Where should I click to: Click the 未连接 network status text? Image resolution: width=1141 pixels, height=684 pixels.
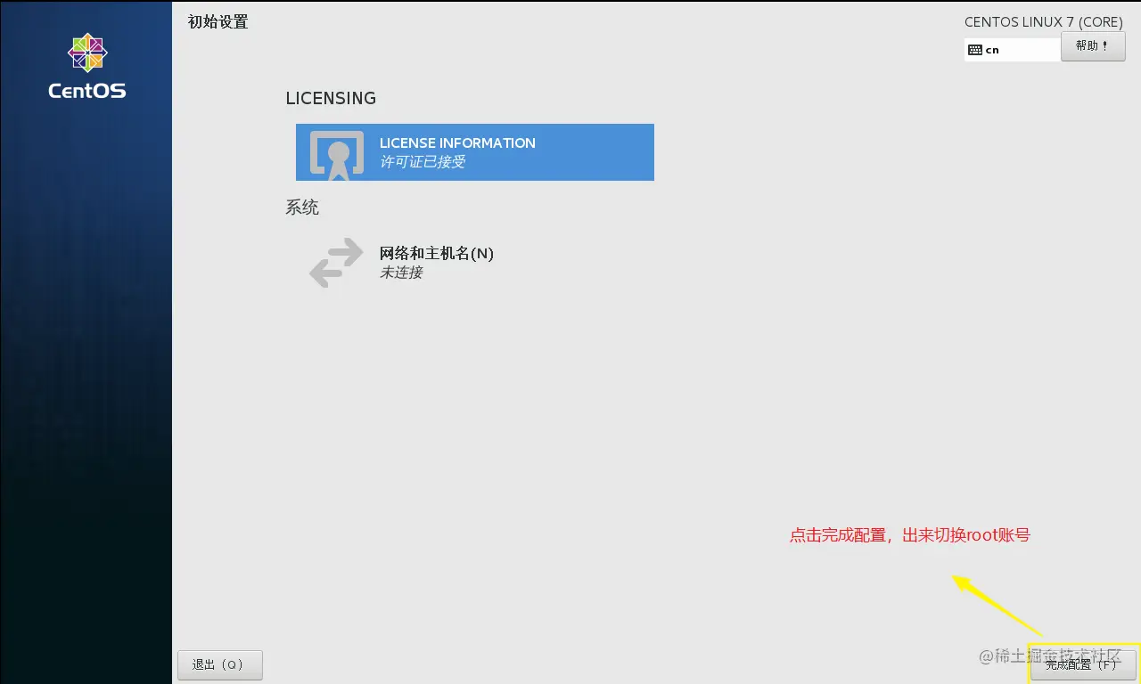(x=401, y=273)
